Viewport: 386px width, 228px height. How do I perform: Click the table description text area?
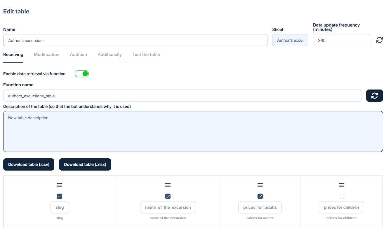pos(193,131)
